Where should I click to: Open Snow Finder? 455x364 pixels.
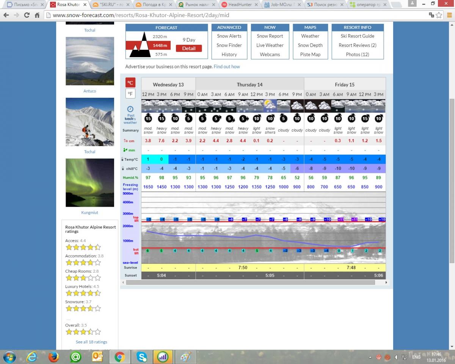pos(229,45)
